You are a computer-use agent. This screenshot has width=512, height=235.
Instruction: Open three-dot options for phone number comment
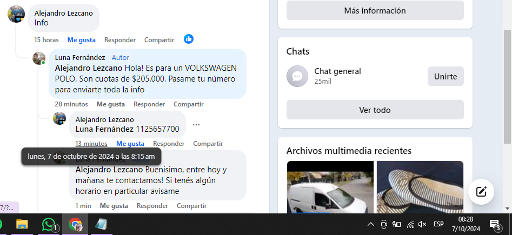(196, 125)
